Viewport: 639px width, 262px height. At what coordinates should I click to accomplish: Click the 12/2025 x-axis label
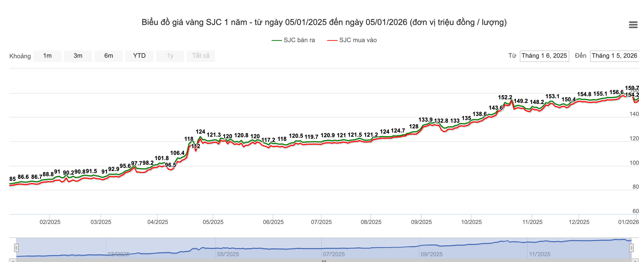click(579, 222)
